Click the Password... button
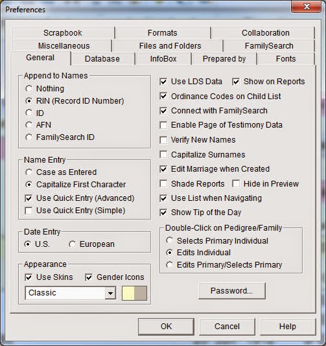The image size is (326, 346). [232, 291]
